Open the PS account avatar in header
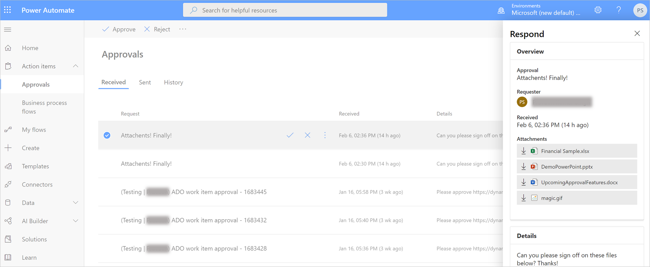This screenshot has height=267, width=650. pyautogui.click(x=640, y=10)
